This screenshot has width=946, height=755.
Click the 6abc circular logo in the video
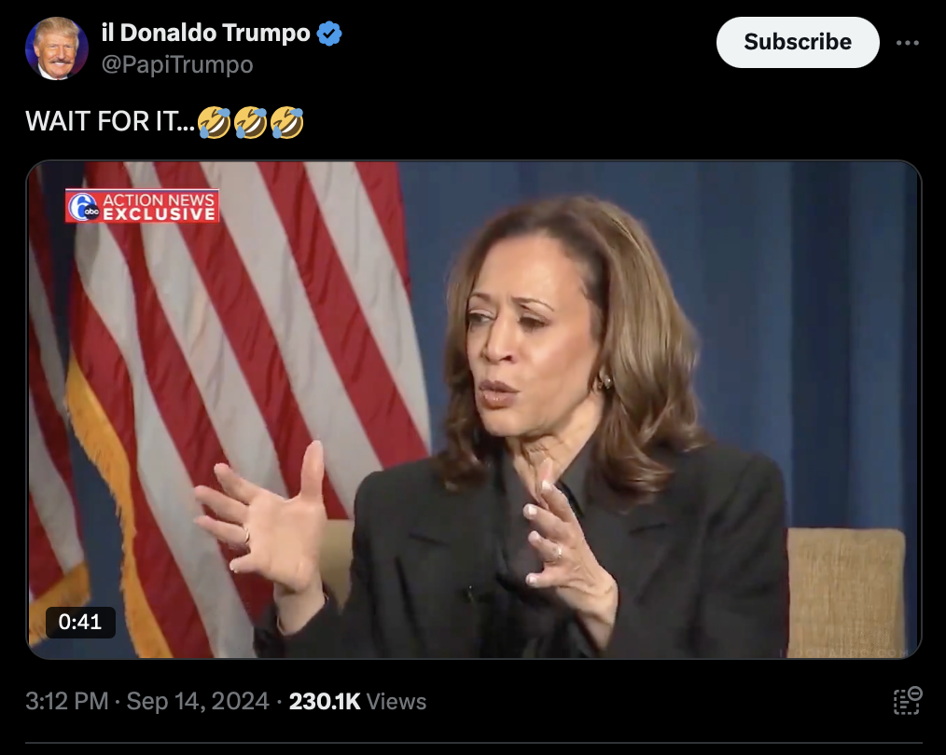[x=83, y=206]
